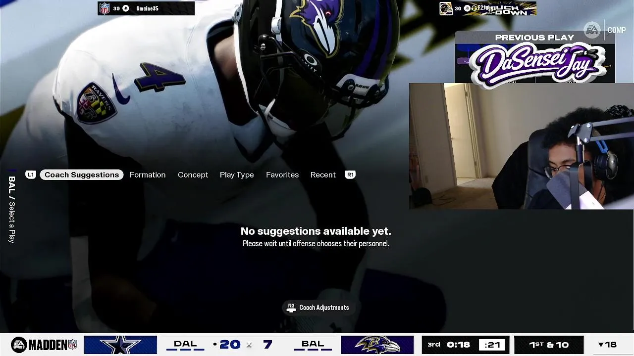Click the DaSenseiJay stream logo

[x=537, y=65]
